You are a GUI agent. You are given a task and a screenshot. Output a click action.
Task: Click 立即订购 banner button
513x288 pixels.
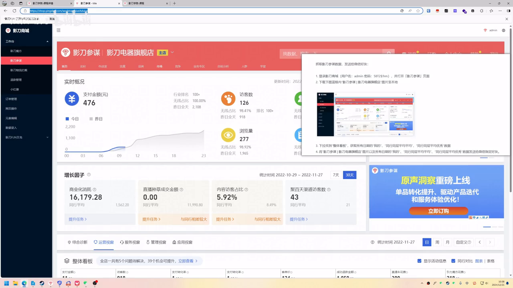tap(438, 211)
